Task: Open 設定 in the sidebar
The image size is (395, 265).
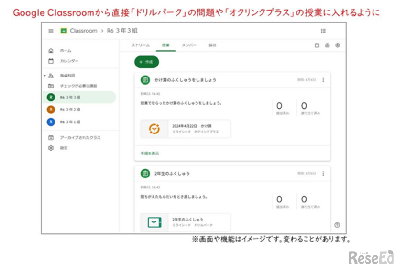Action: 64,148
